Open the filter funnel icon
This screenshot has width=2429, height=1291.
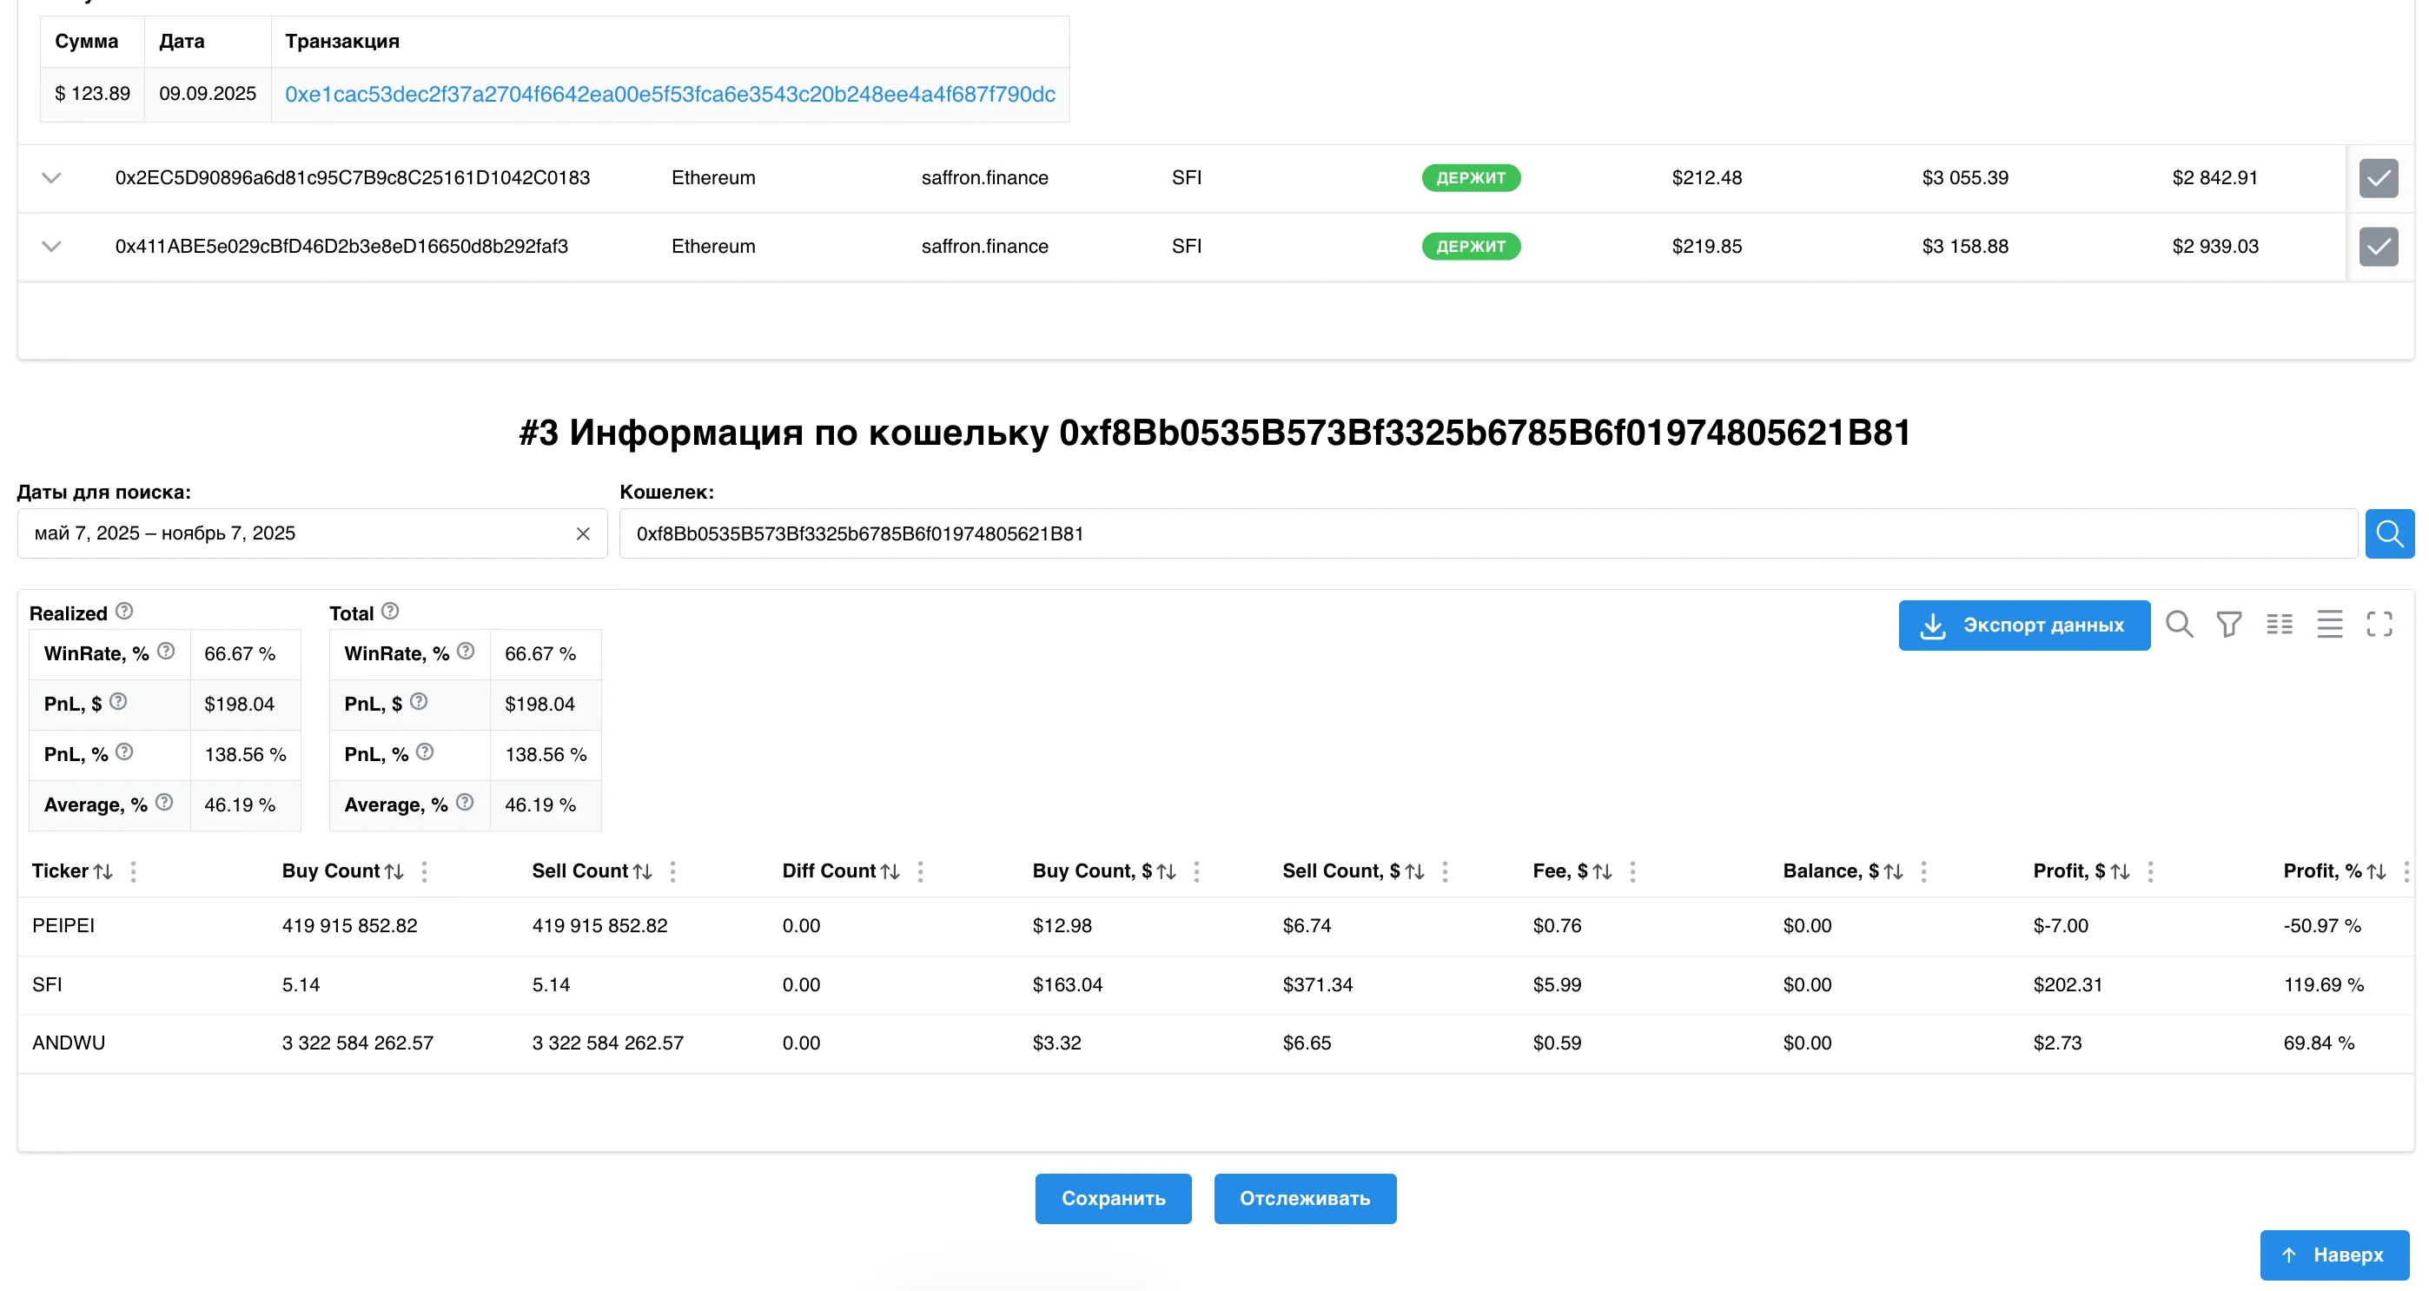pos(2229,625)
